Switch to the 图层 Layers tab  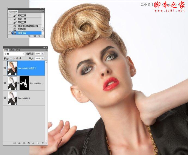[6, 50]
